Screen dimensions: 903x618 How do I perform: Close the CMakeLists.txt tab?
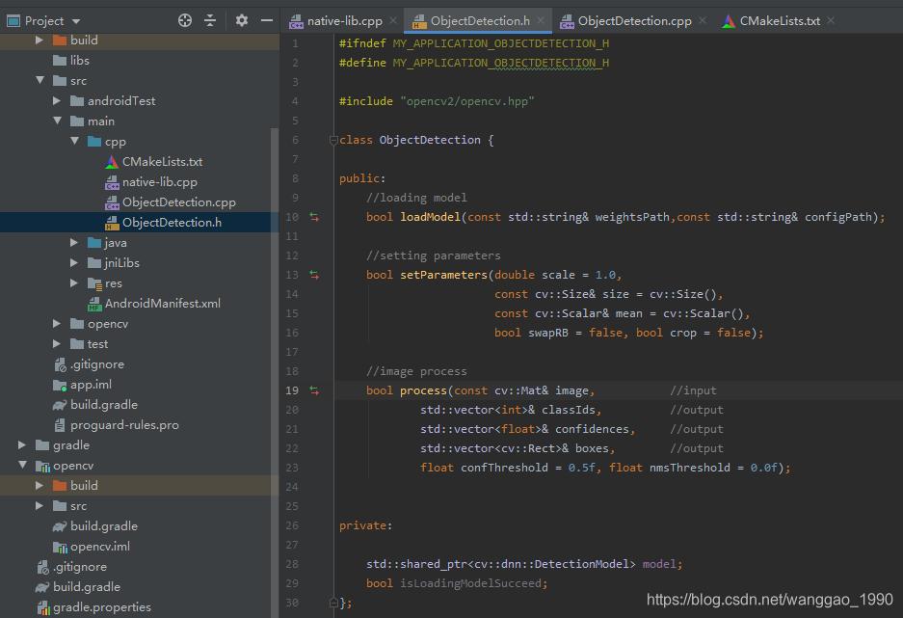(831, 21)
